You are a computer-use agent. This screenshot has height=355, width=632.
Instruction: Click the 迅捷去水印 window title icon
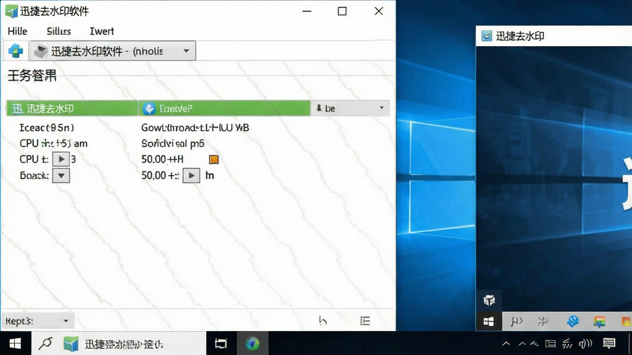[487, 36]
